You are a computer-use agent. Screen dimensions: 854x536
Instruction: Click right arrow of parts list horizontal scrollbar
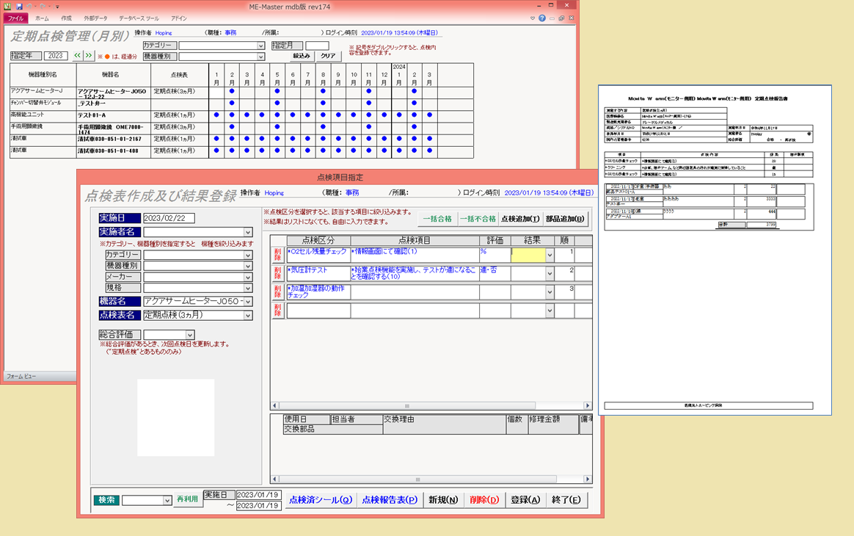tap(588, 479)
